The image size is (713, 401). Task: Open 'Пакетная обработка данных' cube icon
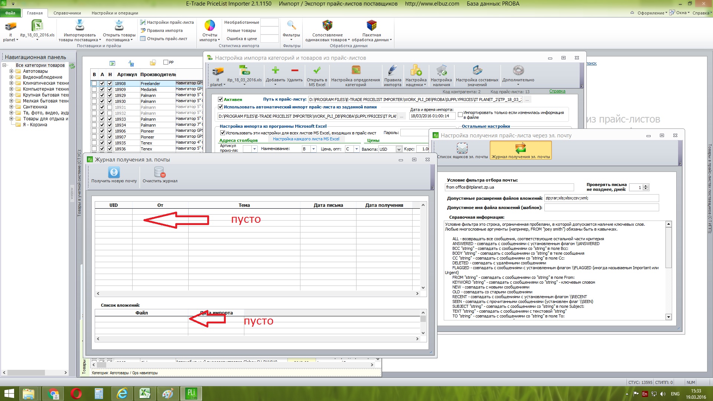pyautogui.click(x=372, y=26)
